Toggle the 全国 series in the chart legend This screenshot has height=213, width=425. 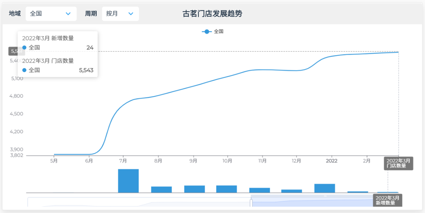tap(218, 32)
